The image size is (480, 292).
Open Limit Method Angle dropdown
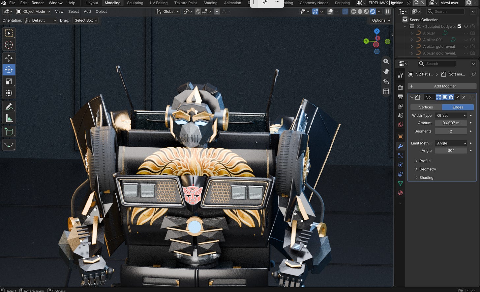[451, 143]
